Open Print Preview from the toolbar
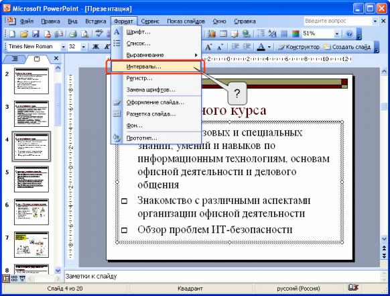 [85, 34]
